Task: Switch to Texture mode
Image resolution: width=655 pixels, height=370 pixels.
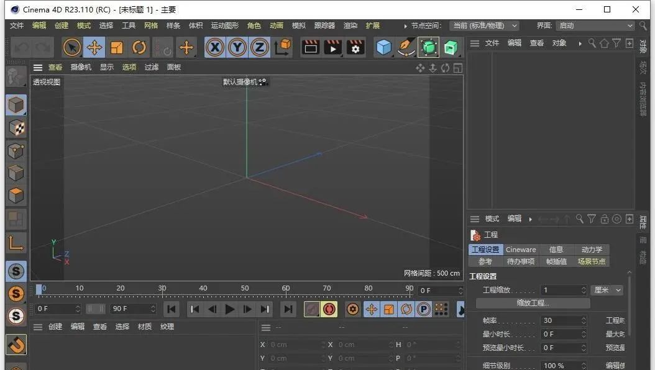Action: click(x=16, y=128)
